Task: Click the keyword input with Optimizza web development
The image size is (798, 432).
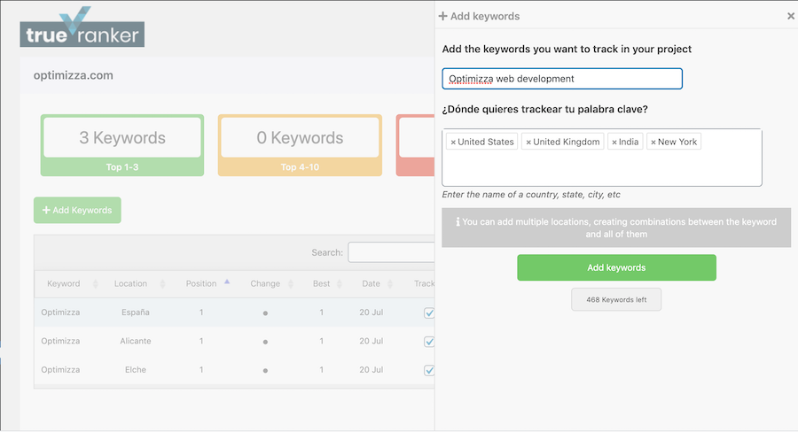Action: [x=562, y=79]
